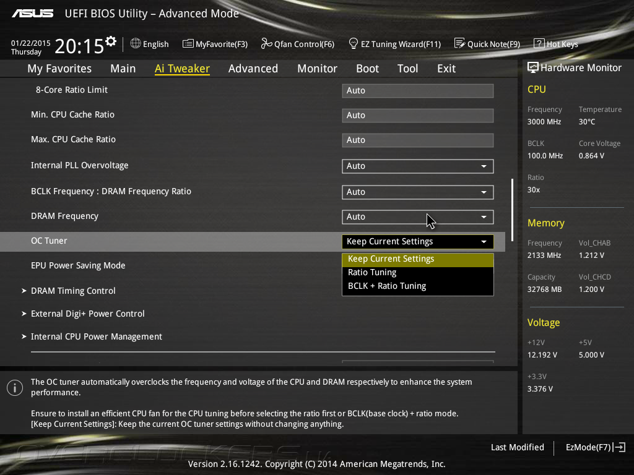Click the +5V reading 5.000 V
This screenshot has height=475, width=634.
591,355
